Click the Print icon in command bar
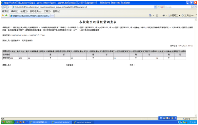 click(164, 15)
